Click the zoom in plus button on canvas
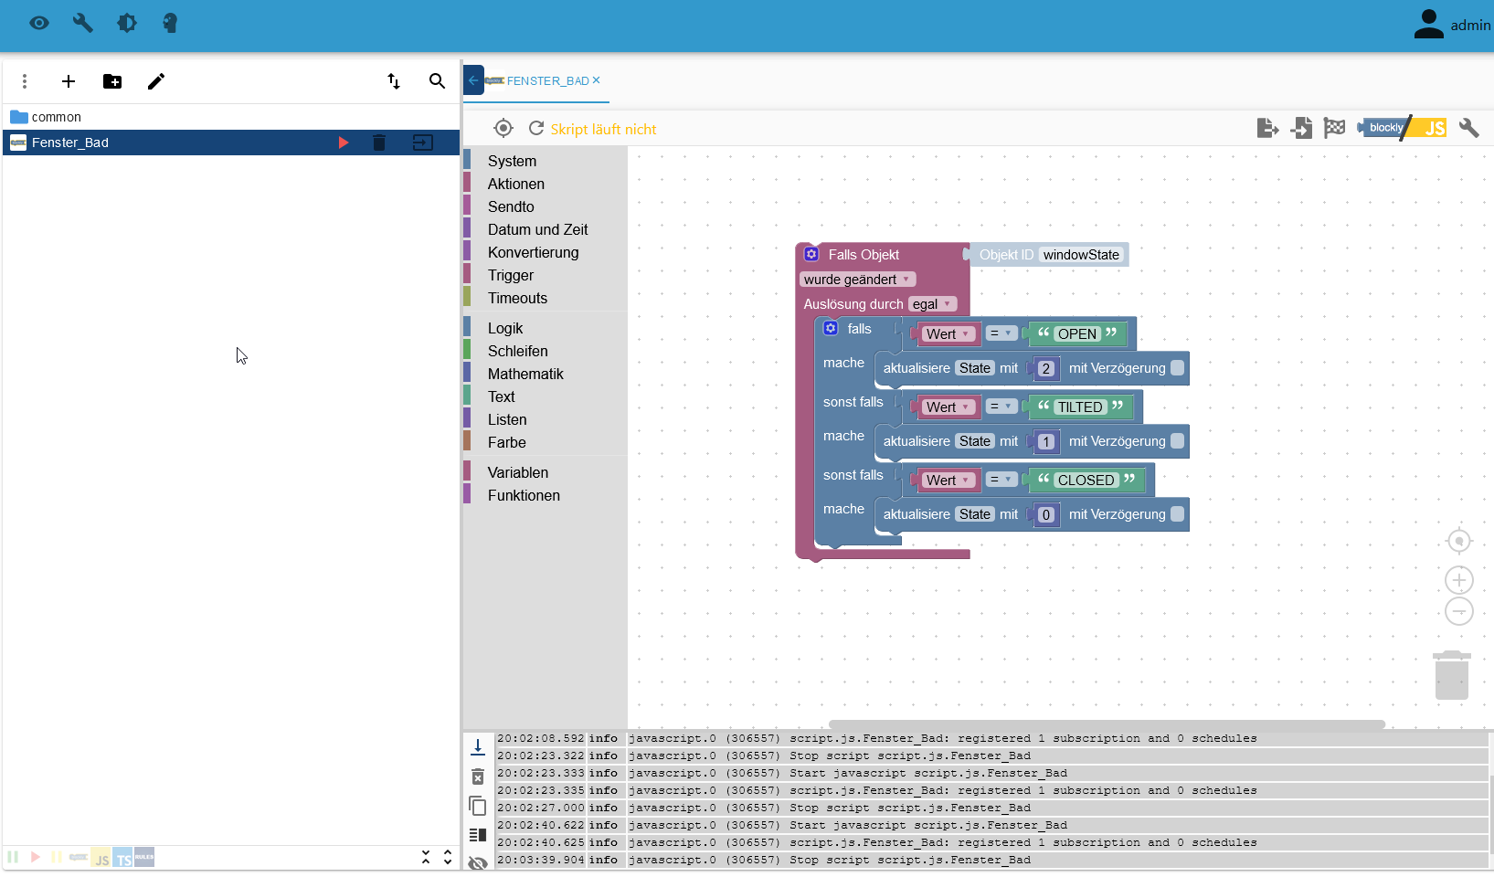 (x=1458, y=580)
